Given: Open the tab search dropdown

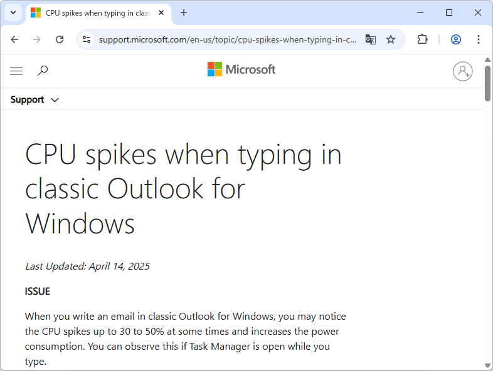Looking at the screenshot, I should (13, 13).
